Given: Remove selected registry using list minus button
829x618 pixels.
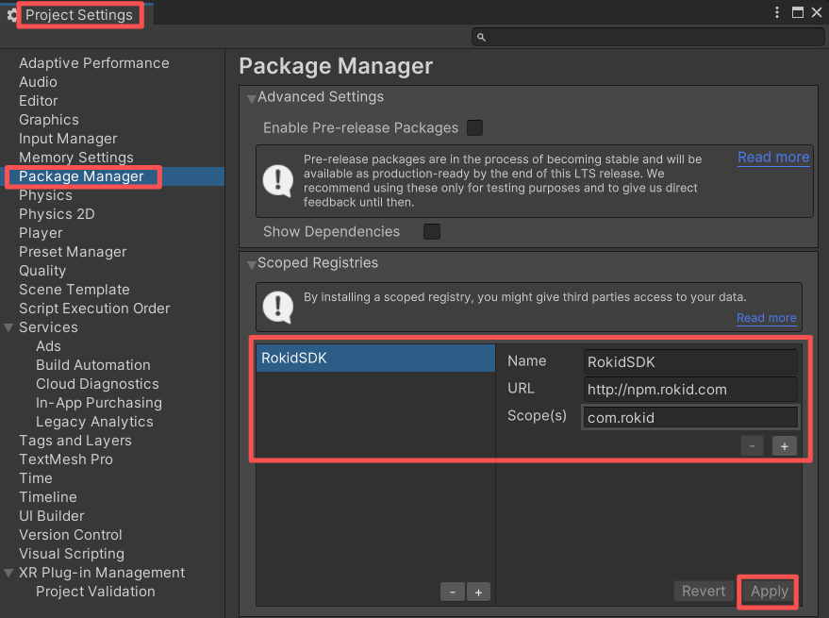Looking at the screenshot, I should click(452, 592).
